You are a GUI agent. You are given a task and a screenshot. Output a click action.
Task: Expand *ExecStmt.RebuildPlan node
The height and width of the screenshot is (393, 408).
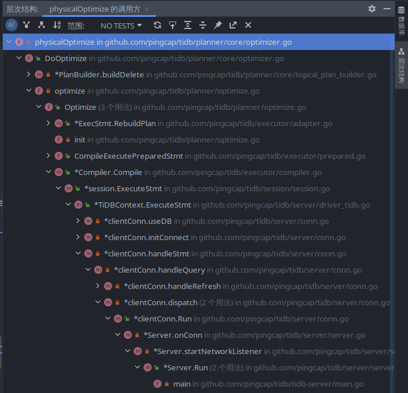click(x=48, y=123)
